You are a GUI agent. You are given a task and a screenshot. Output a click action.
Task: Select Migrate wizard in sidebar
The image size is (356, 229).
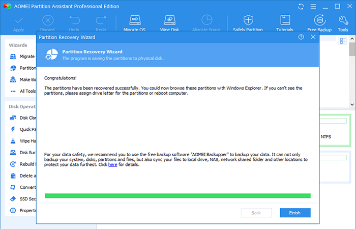22,56
